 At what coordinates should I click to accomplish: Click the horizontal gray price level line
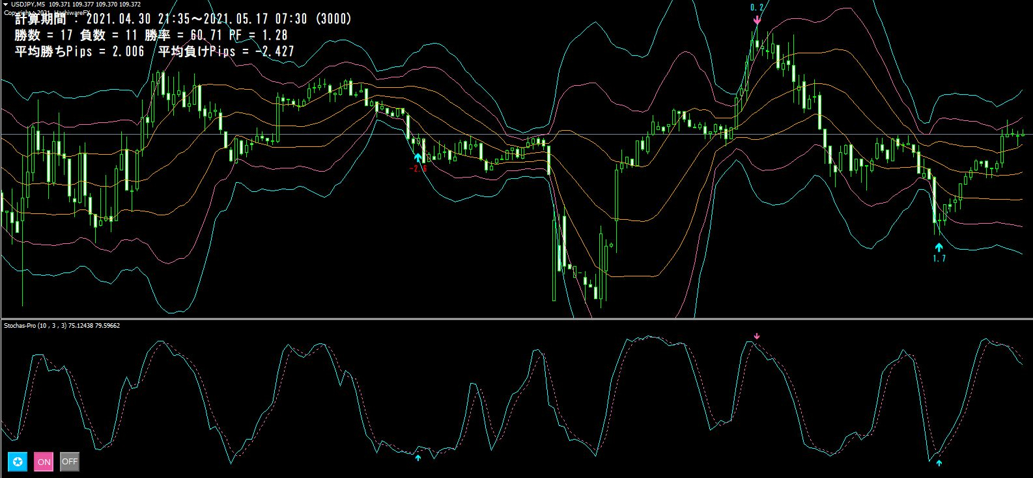pos(516,135)
